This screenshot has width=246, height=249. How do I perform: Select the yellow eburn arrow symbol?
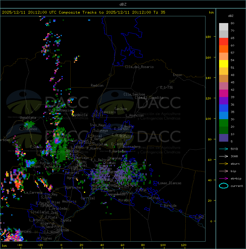click(224, 164)
